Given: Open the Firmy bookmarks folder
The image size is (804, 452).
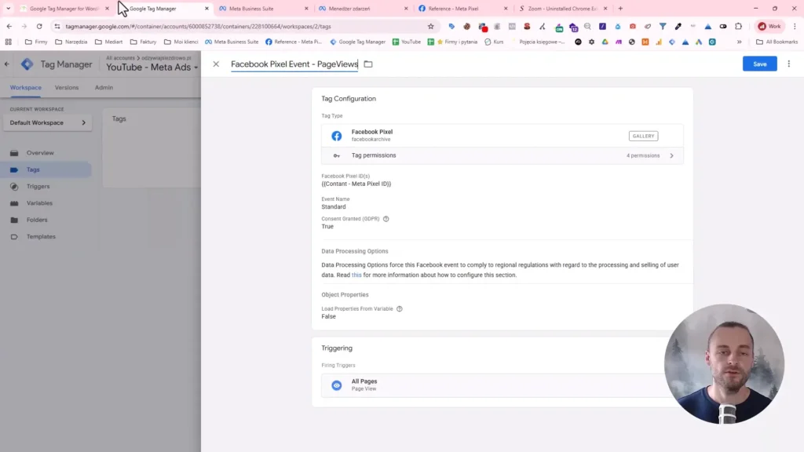Looking at the screenshot, I should click(x=36, y=42).
